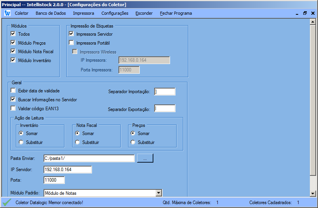Open the Impressora menu
Image resolution: width=318 pixels, height=208 pixels.
click(83, 13)
